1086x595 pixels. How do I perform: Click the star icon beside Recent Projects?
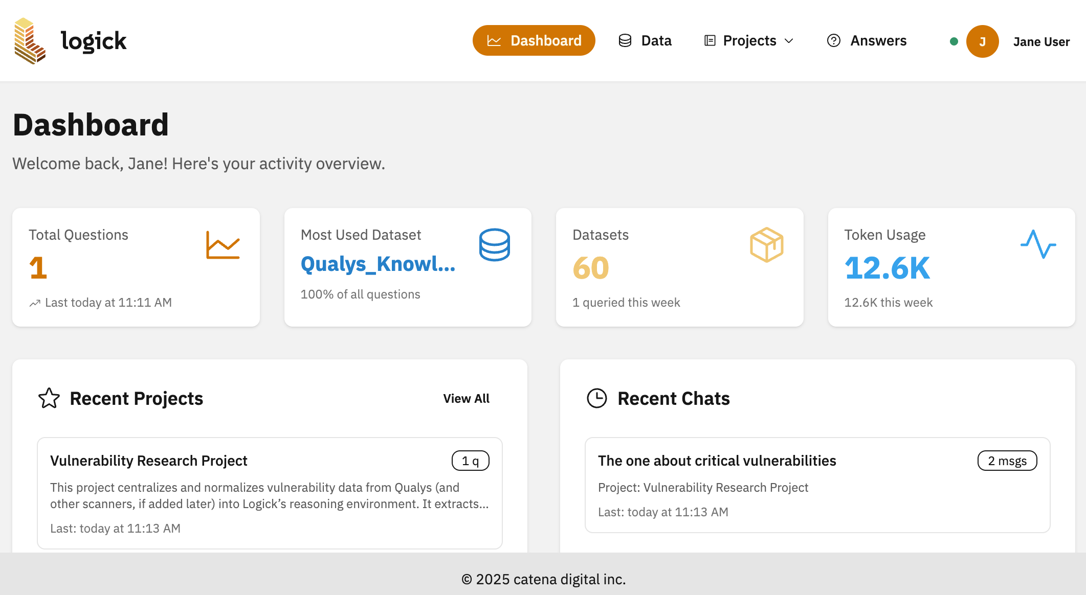click(49, 398)
